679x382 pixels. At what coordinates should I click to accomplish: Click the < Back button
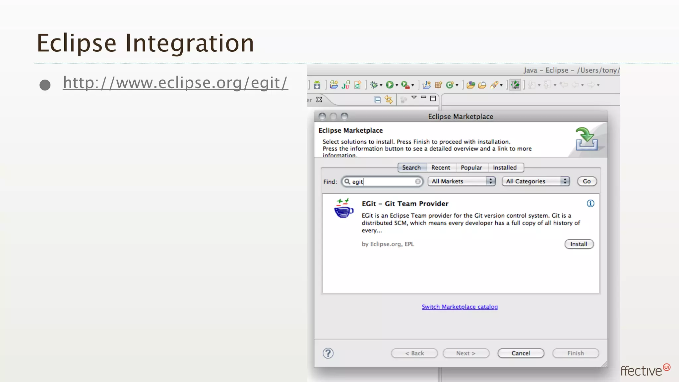(x=414, y=353)
